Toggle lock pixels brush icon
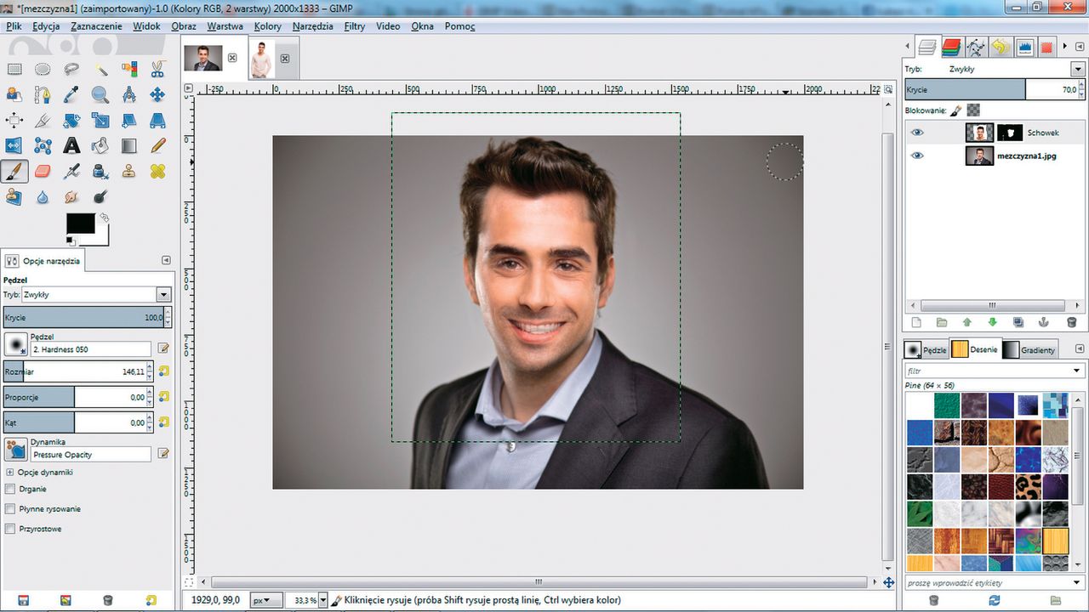This screenshot has width=1089, height=612. coord(956,110)
